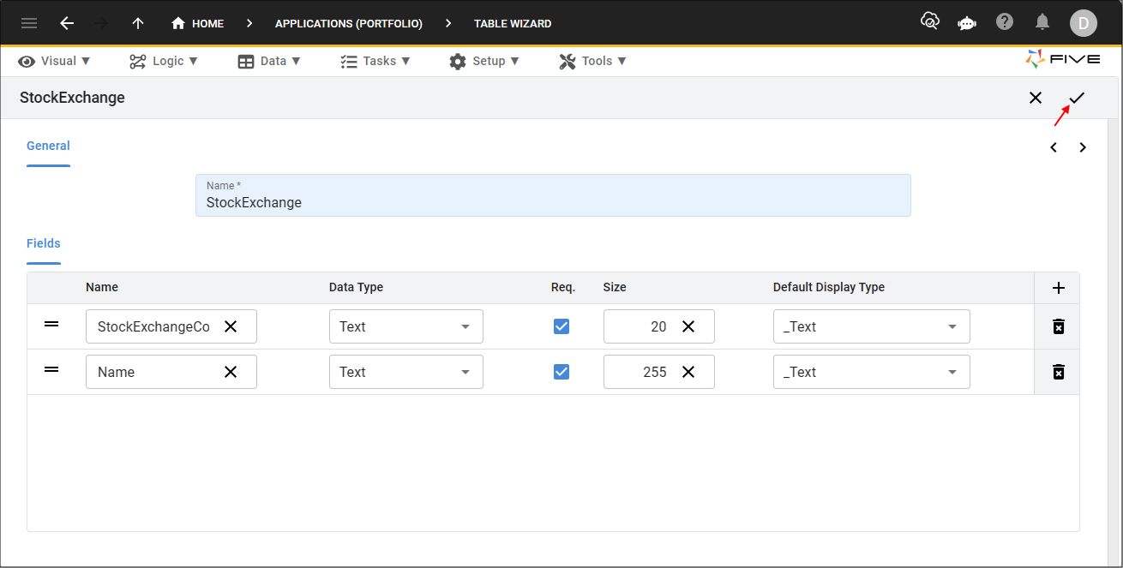Grab the Name row drag handle
Viewport: 1123px width, 568px height.
[x=51, y=369]
